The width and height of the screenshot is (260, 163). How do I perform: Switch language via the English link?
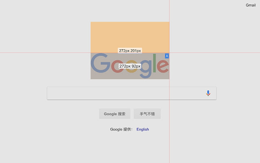(x=143, y=129)
